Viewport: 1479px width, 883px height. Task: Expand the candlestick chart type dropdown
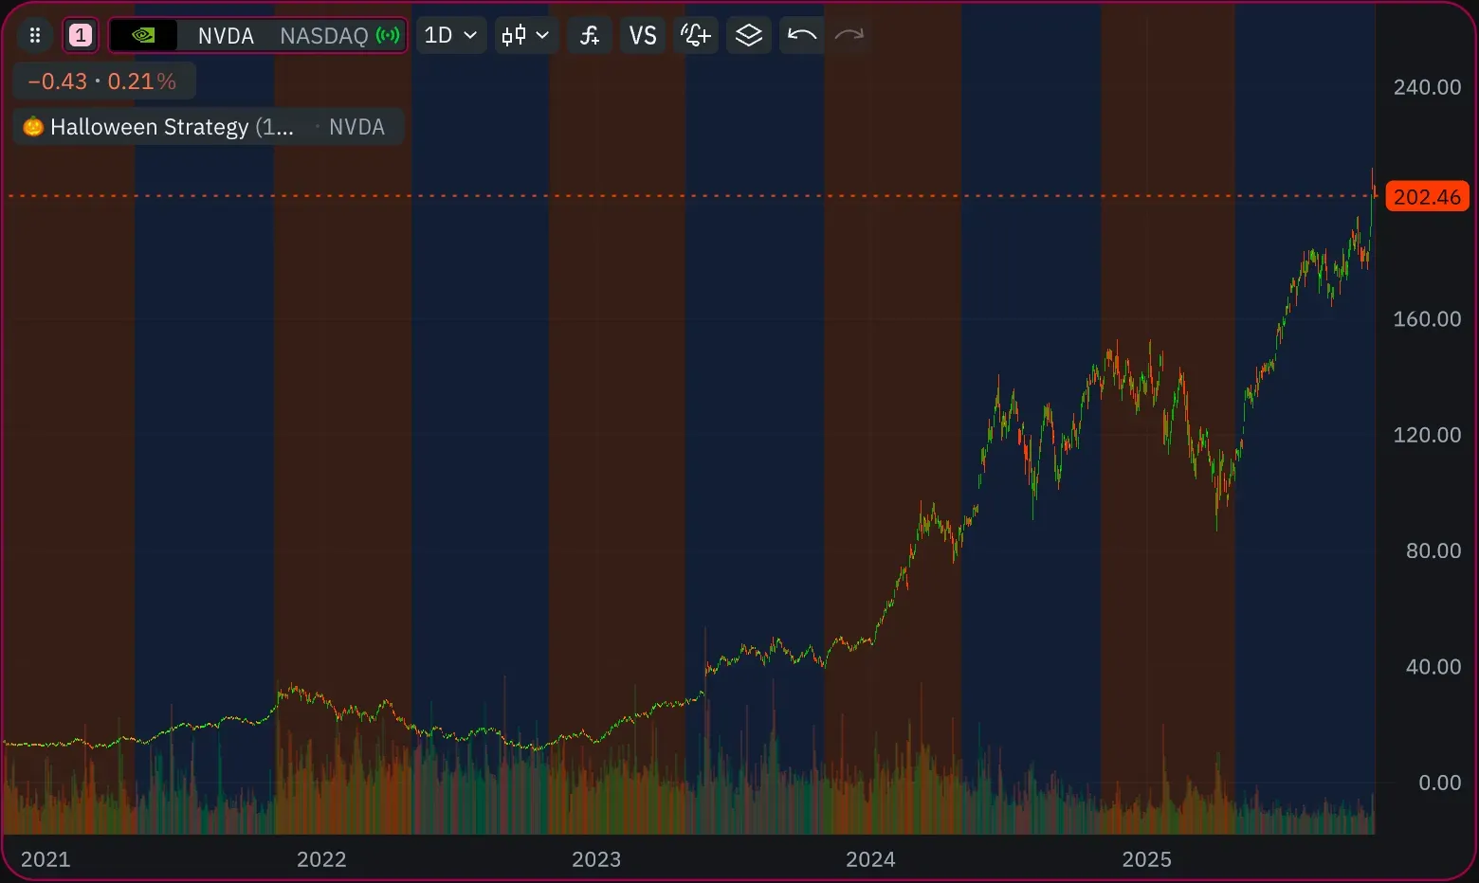click(525, 36)
